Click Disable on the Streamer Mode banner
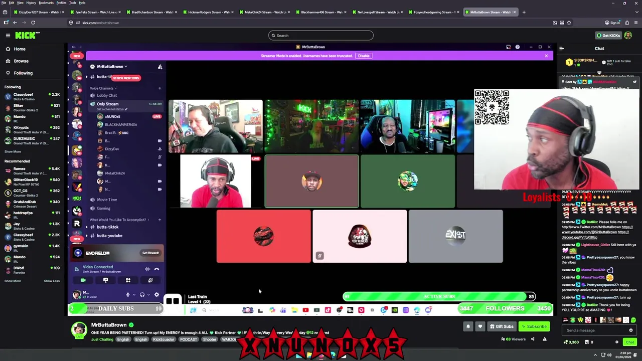 [x=364, y=56]
